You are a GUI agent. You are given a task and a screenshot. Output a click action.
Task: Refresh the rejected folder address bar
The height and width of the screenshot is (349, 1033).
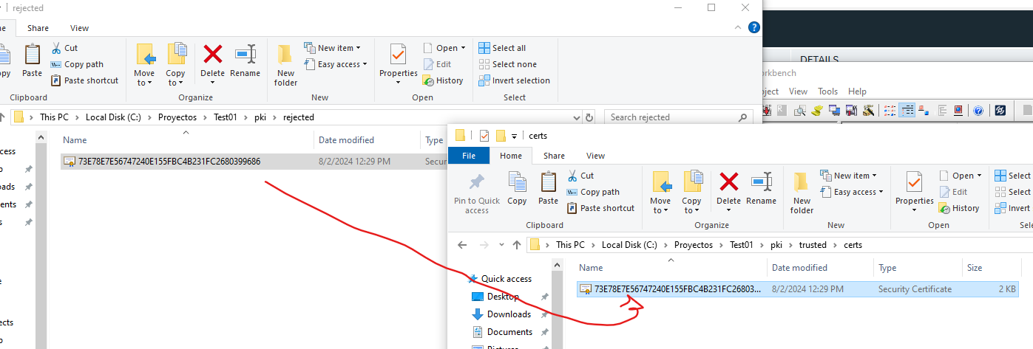(589, 117)
